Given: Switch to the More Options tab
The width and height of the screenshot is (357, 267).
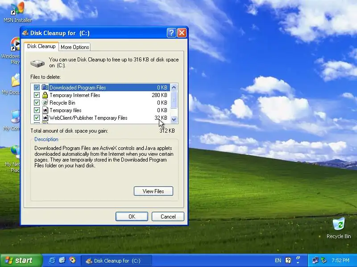Looking at the screenshot, I should point(75,47).
